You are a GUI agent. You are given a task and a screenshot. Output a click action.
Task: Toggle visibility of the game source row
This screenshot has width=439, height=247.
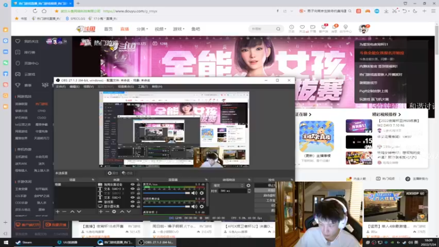coord(132,201)
